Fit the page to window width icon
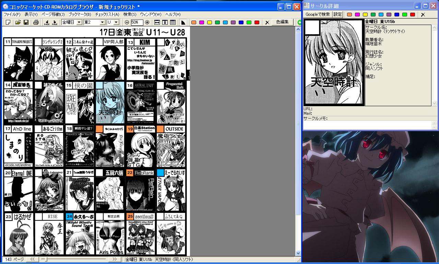Screen dimensions: 439x264 coord(157,22)
